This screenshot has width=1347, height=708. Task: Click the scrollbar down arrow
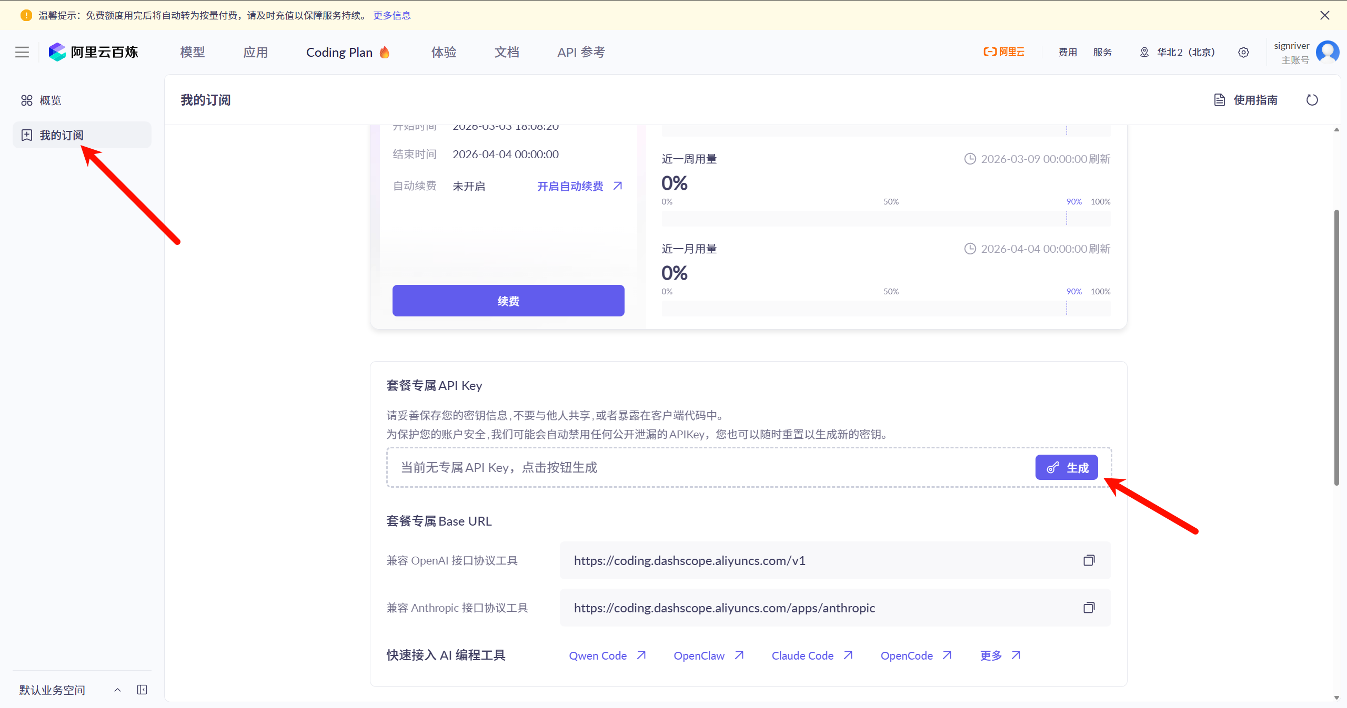coord(1336,698)
